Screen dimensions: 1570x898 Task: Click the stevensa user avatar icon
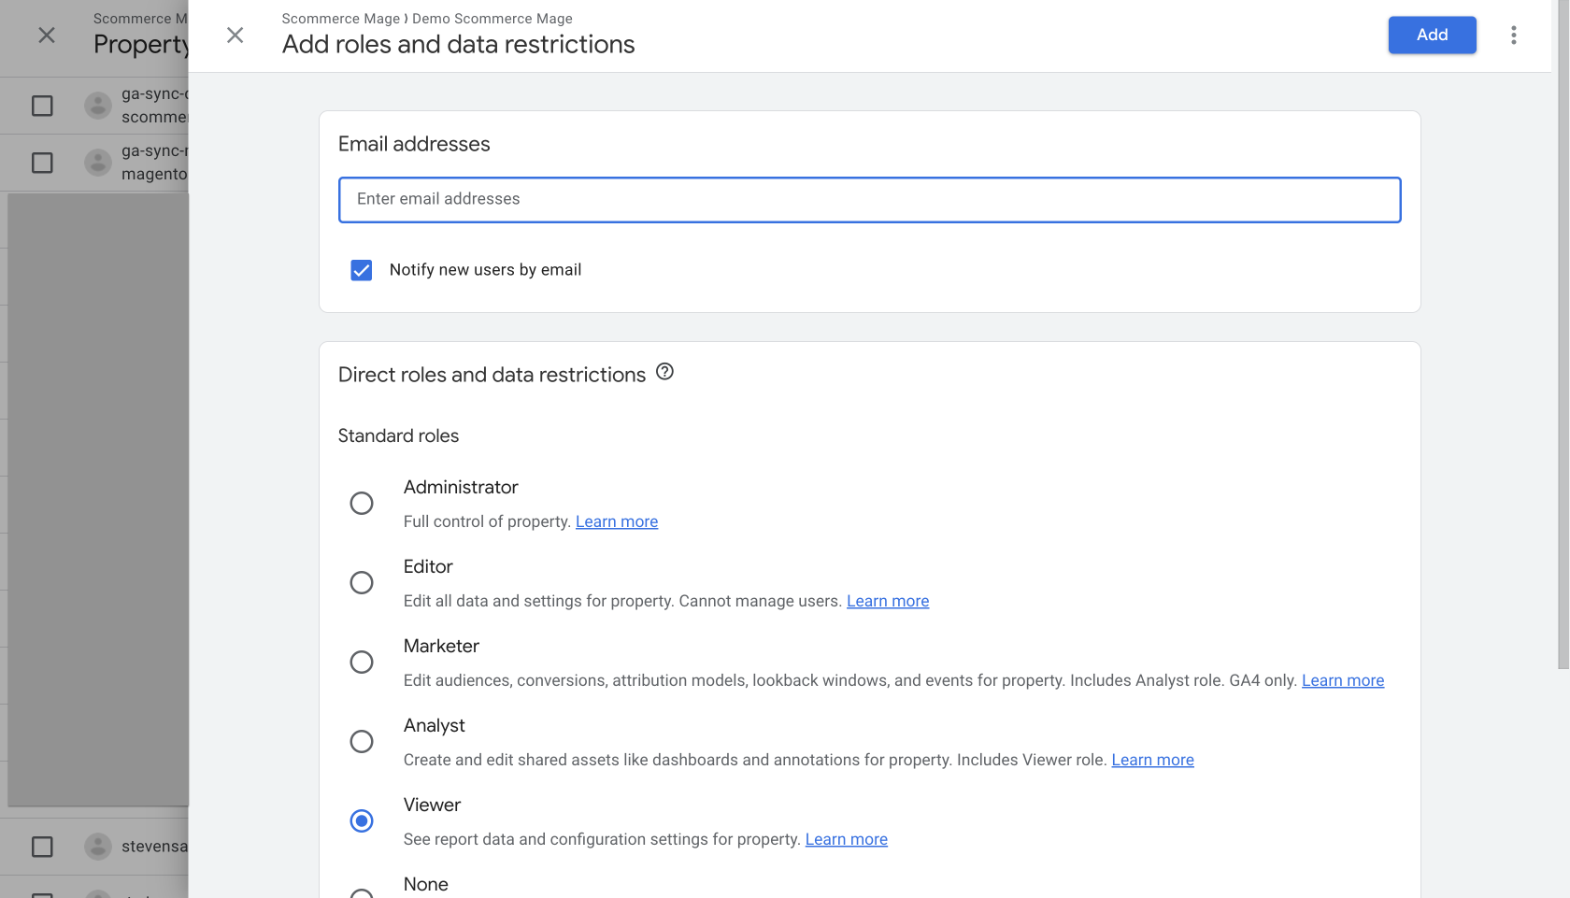98,847
